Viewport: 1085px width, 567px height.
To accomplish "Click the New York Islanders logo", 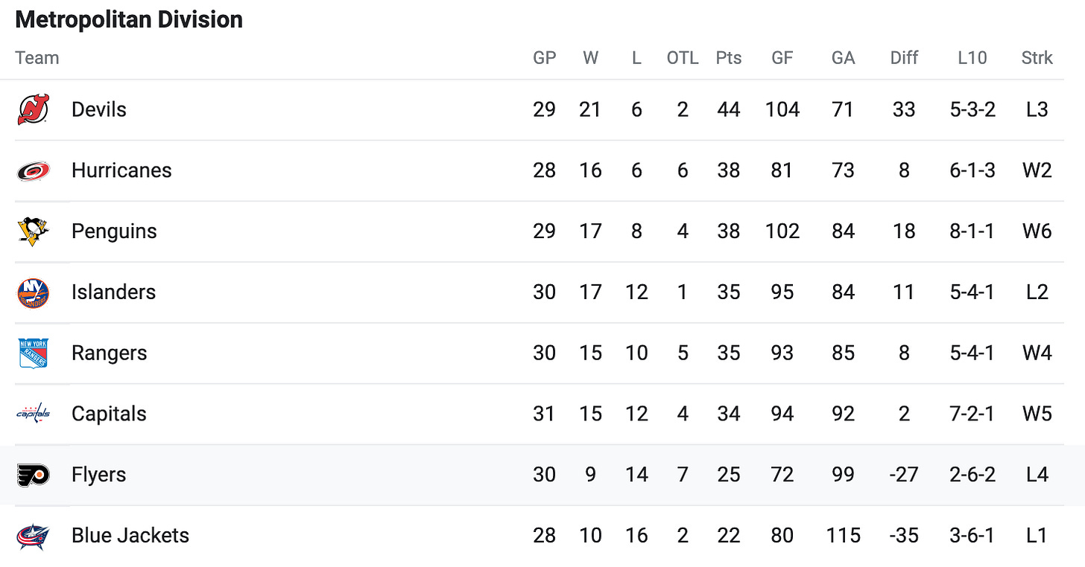I will (x=34, y=292).
